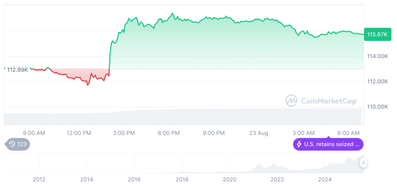The width and height of the screenshot is (397, 185).
Task: Click the CoinMarketCap logo watermark icon
Action: pyautogui.click(x=291, y=100)
